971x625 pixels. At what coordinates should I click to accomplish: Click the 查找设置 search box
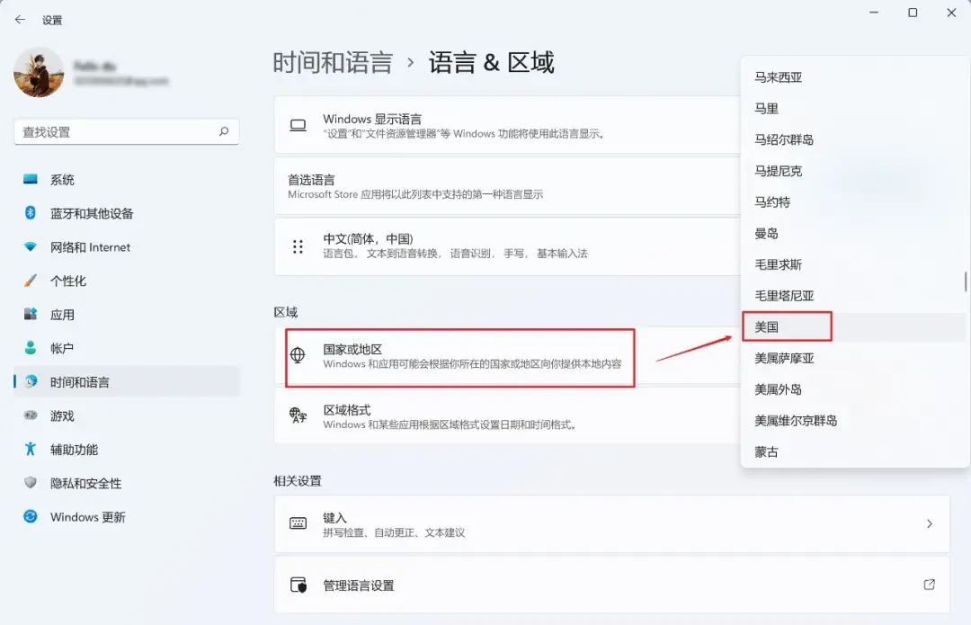coord(127,132)
